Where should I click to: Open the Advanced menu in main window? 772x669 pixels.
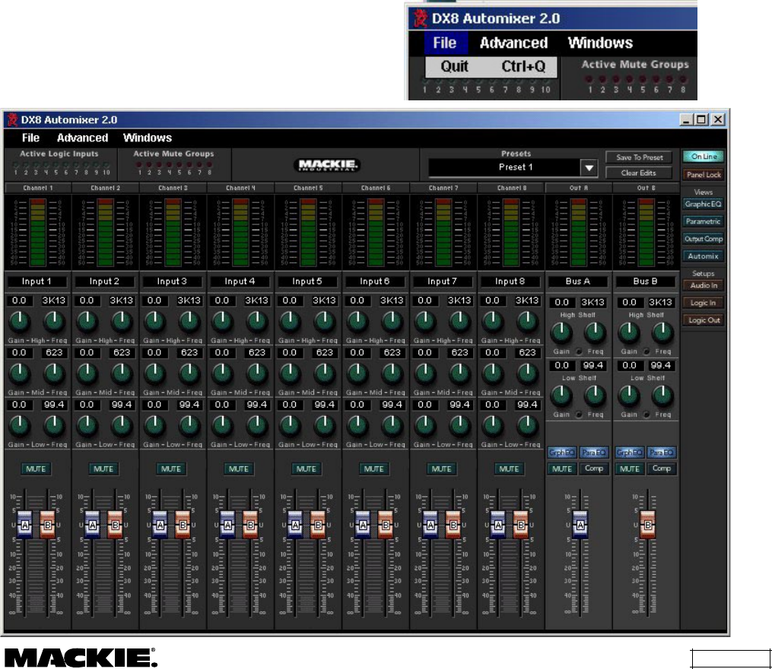(82, 138)
